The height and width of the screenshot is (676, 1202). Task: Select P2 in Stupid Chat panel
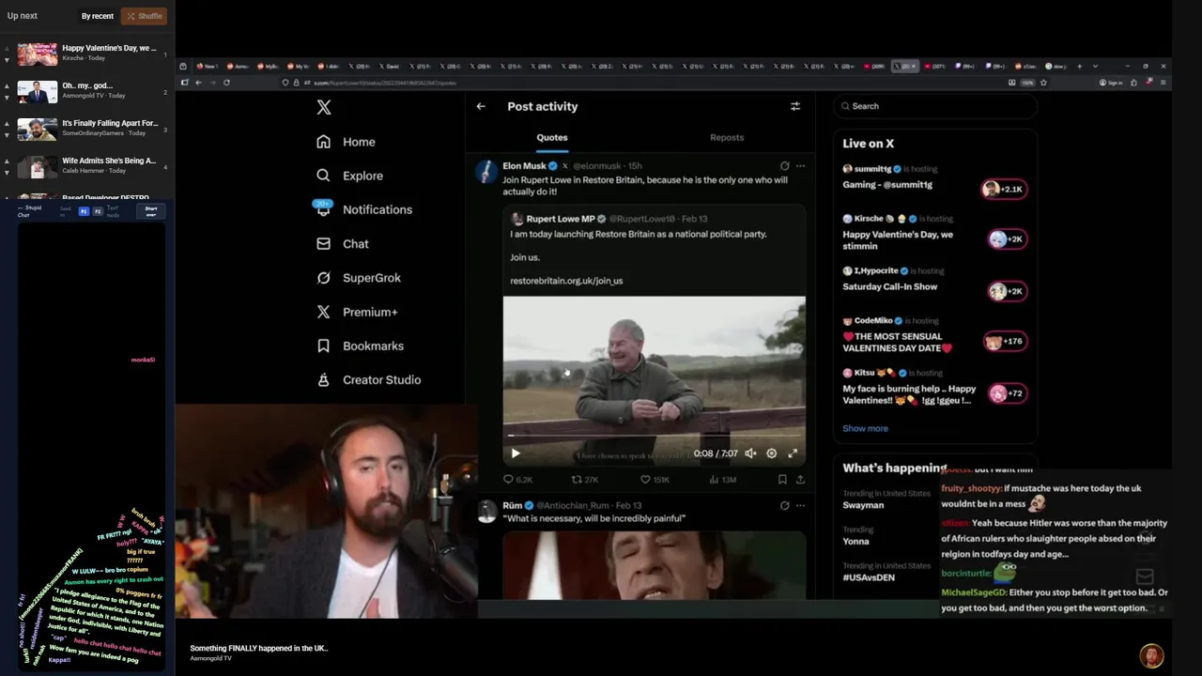96,212
